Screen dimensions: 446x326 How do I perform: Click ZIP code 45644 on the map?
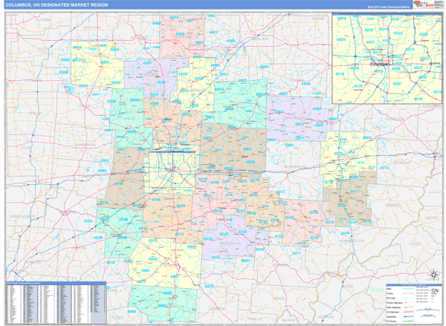pyautogui.click(x=191, y=247)
